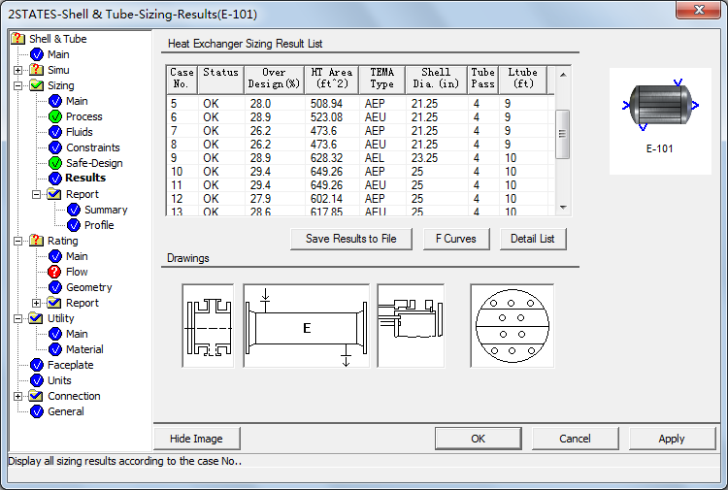Confirm with the OK button
728x490 pixels.
pyautogui.click(x=478, y=439)
